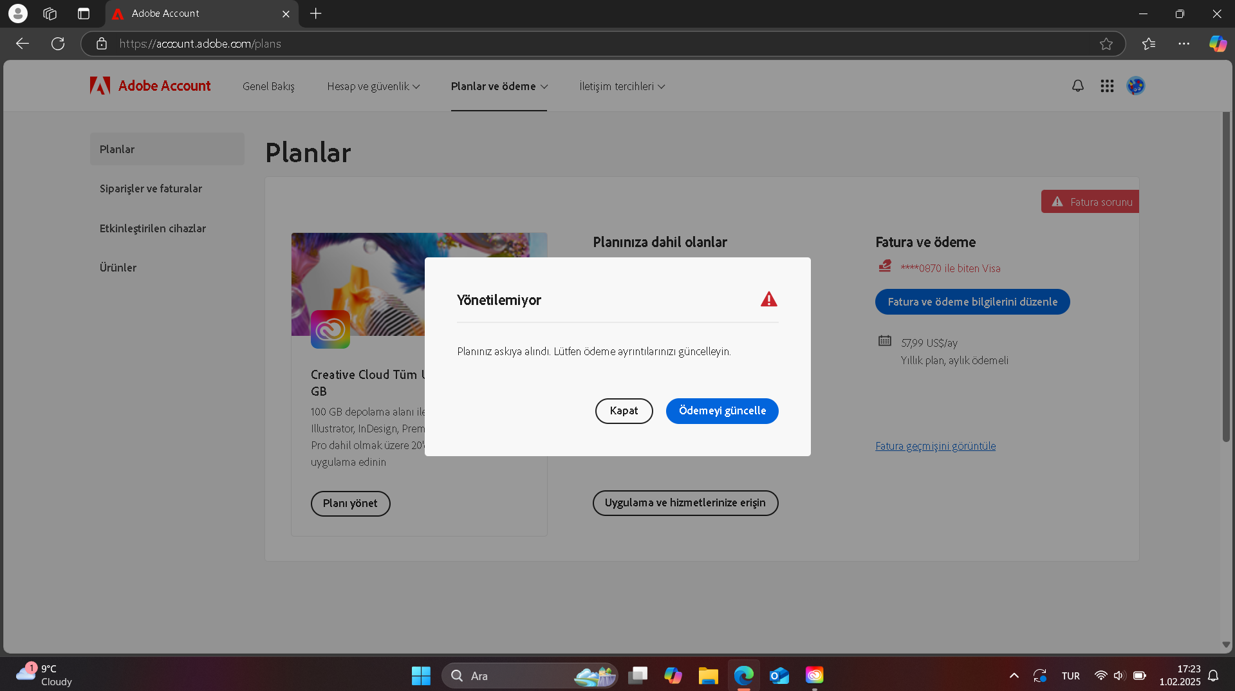Go back with the browser back arrow
1235x691 pixels.
coord(23,44)
